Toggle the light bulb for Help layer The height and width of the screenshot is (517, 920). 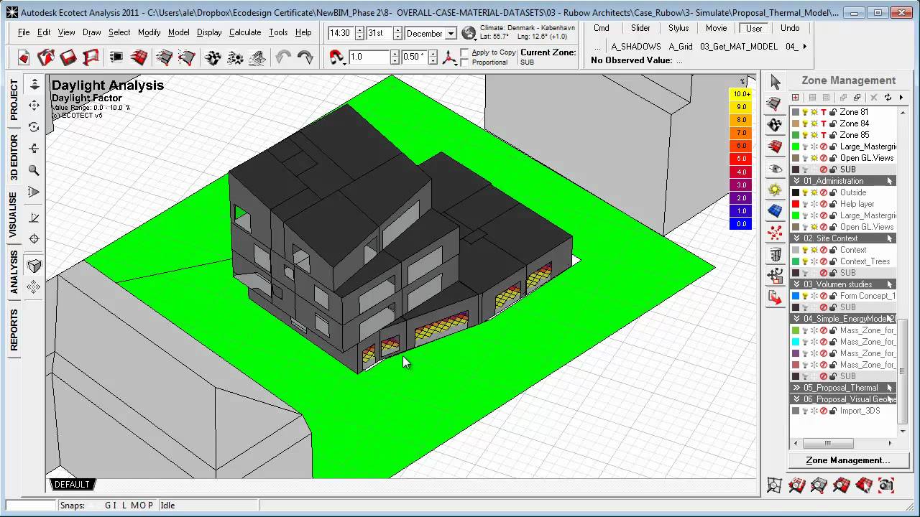click(x=805, y=204)
